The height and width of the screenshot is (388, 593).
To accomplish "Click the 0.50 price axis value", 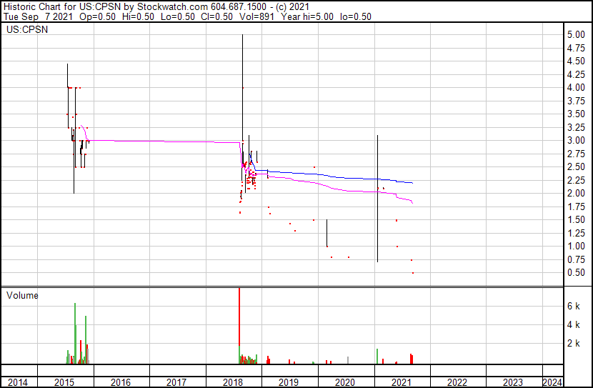I will point(576,273).
